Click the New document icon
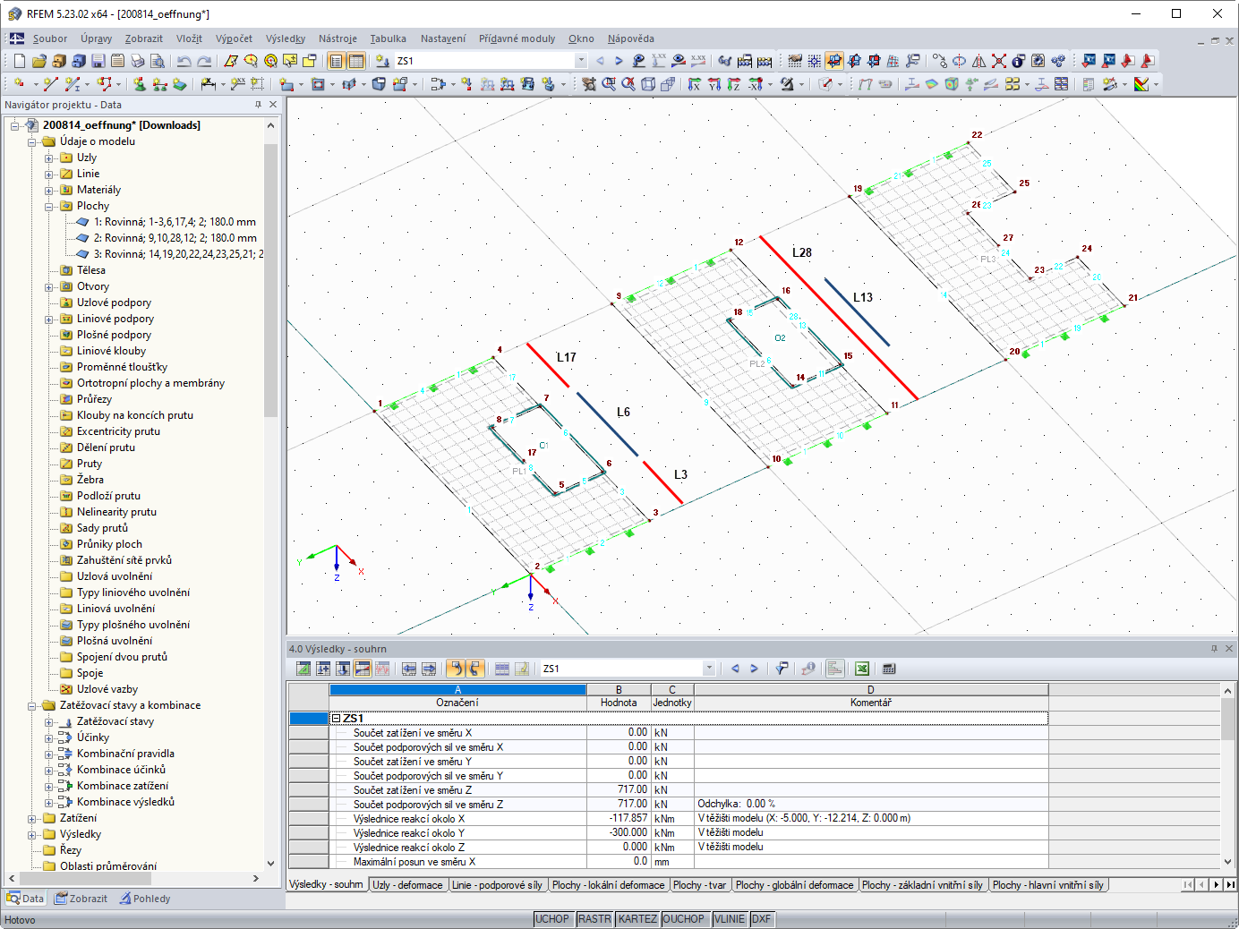This screenshot has width=1239, height=929. point(20,61)
